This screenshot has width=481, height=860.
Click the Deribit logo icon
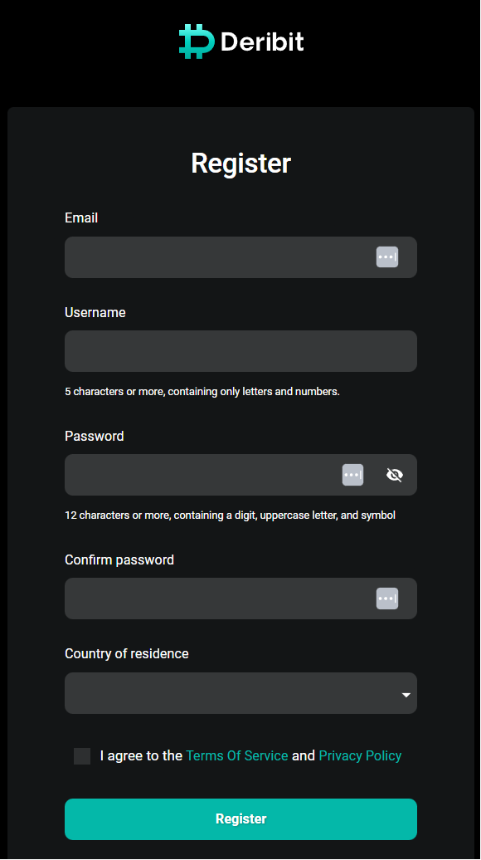(196, 42)
